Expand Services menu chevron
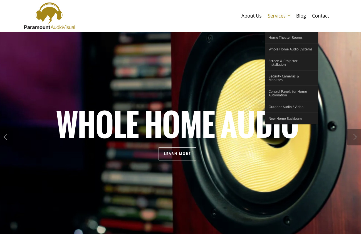Viewport: 361px width, 234px height. pyautogui.click(x=289, y=16)
